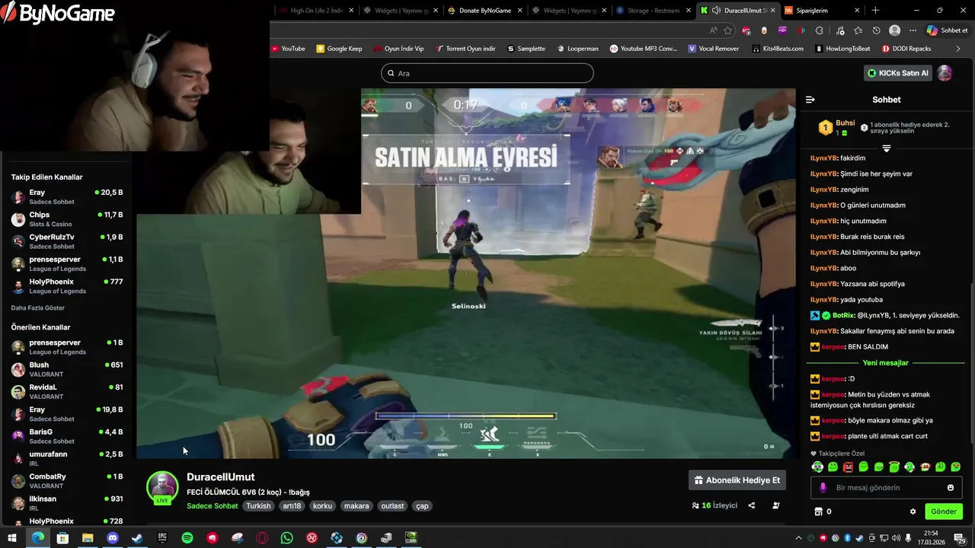Open the profile avatar in Kick header
This screenshot has width=975, height=548.
click(945, 73)
